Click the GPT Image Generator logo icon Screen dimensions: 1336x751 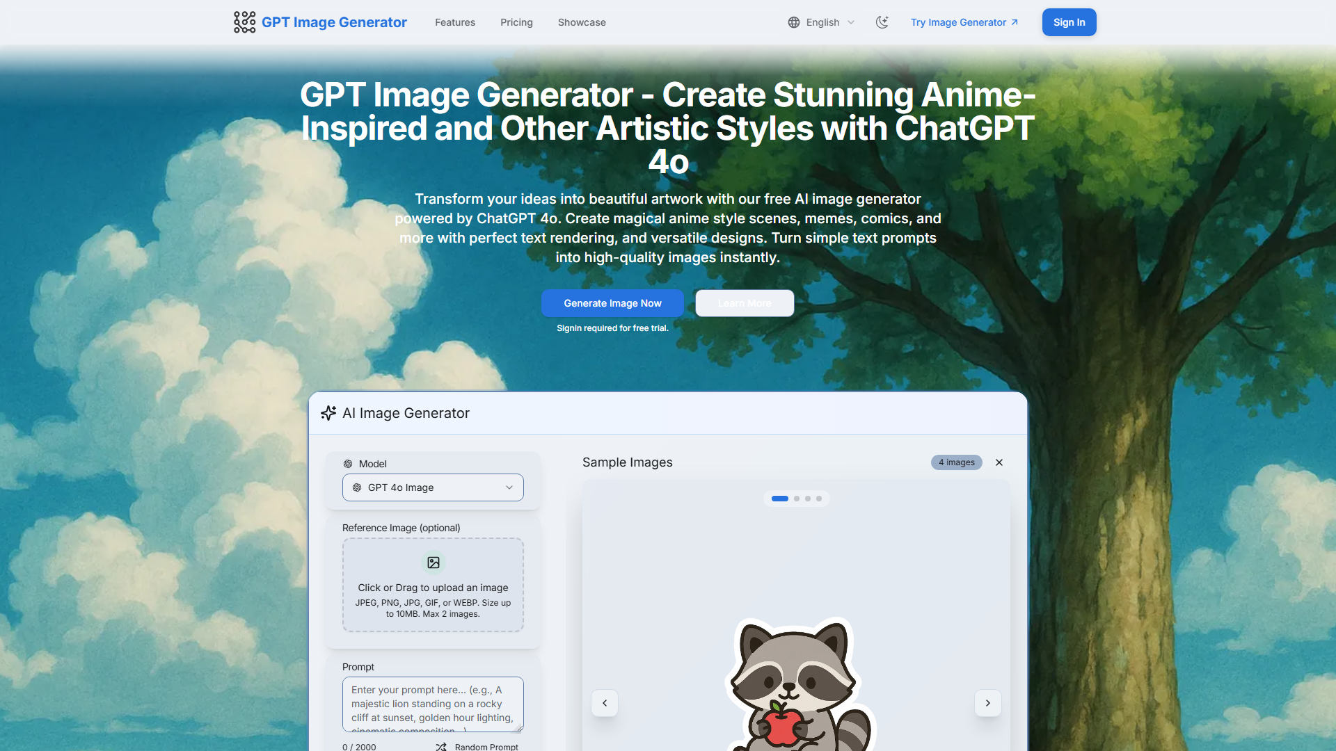tap(244, 22)
